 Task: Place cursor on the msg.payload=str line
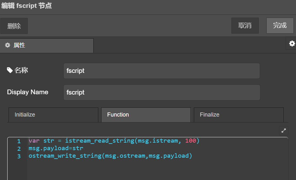(x=56, y=148)
